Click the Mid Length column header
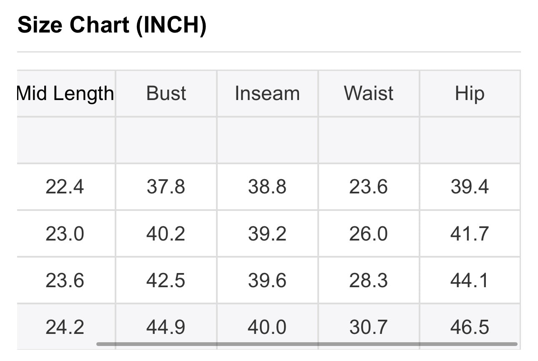This screenshot has width=538, height=361. pos(65,93)
